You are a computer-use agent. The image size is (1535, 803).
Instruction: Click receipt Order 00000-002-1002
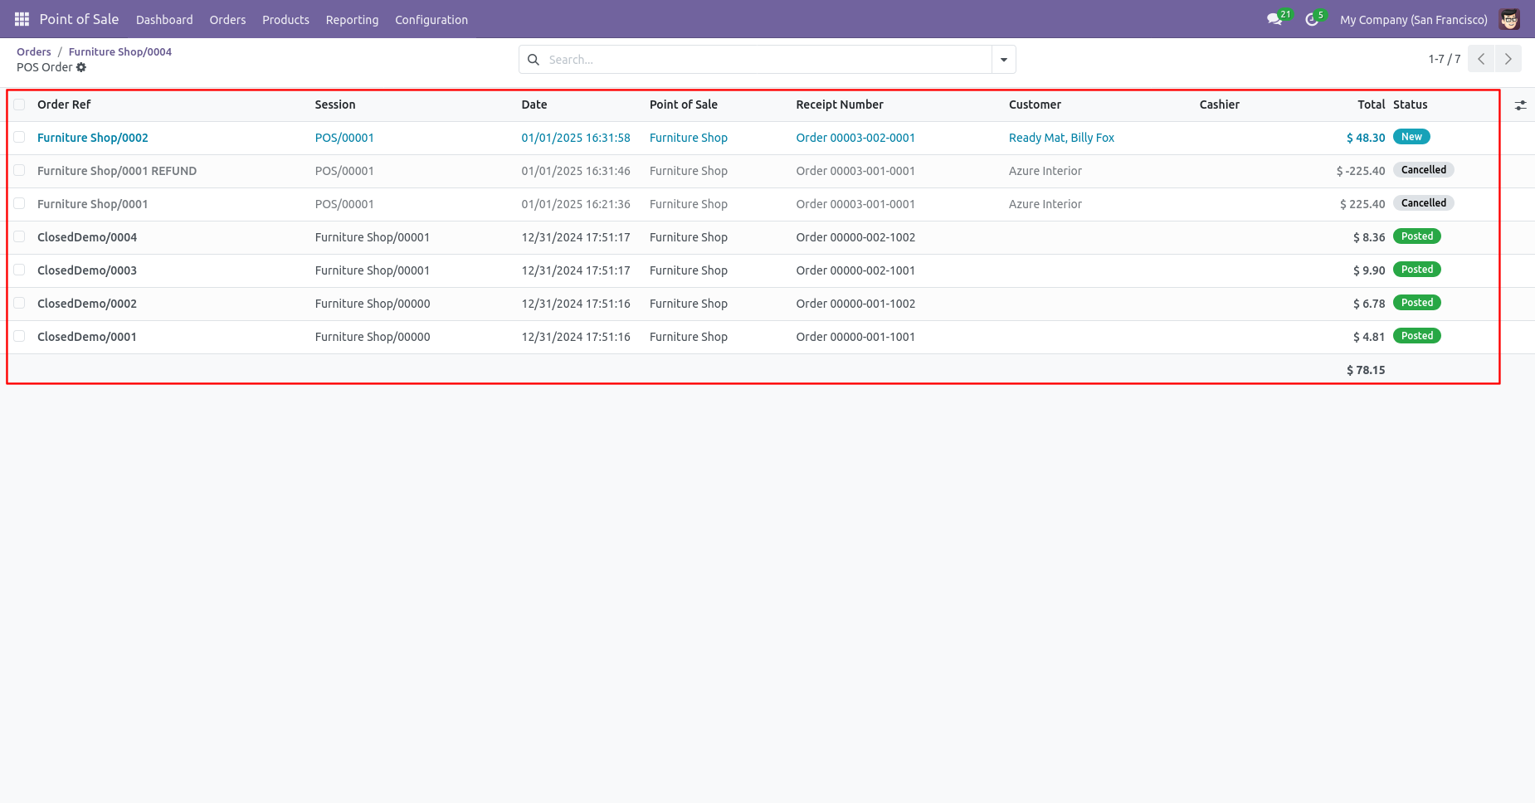(x=855, y=237)
